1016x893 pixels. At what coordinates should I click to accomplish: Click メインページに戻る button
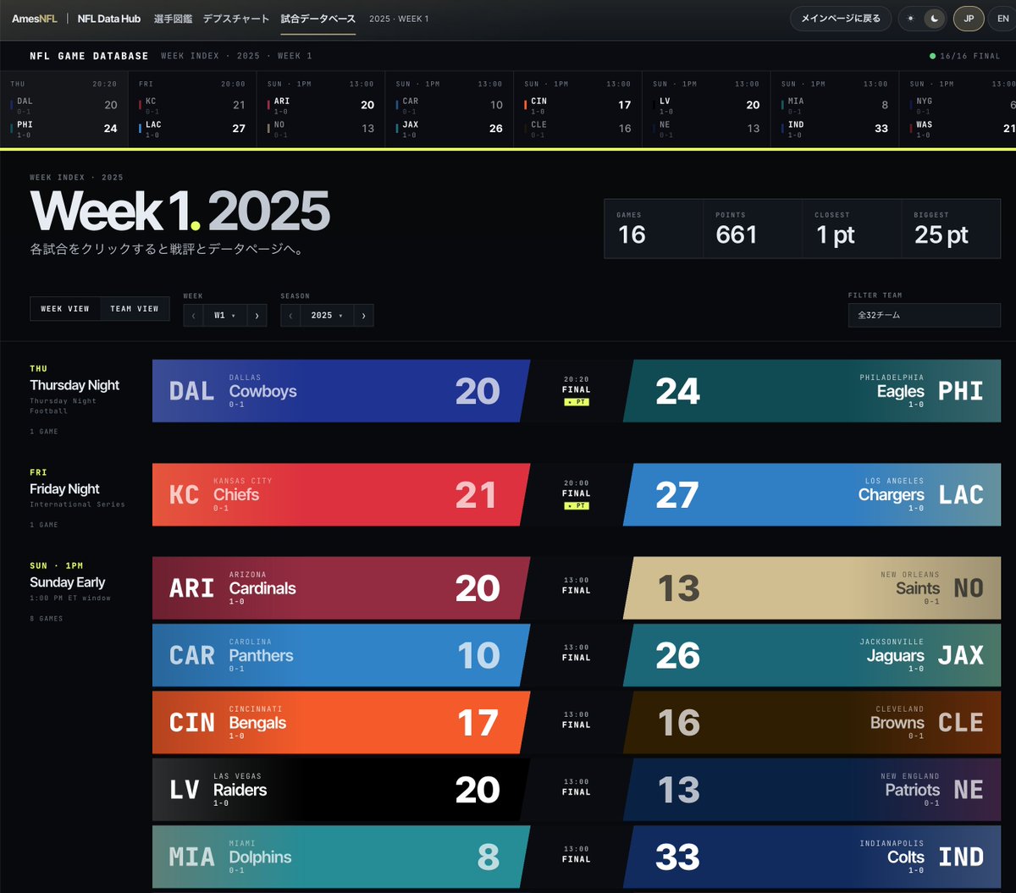(x=841, y=19)
